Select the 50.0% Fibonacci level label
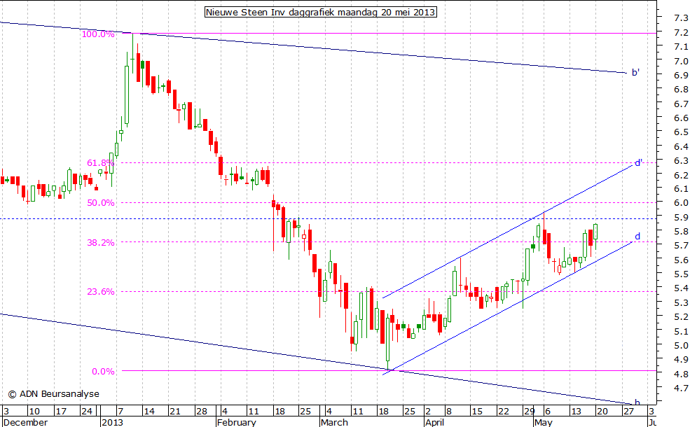Image resolution: width=690 pixels, height=427 pixels. coord(101,203)
